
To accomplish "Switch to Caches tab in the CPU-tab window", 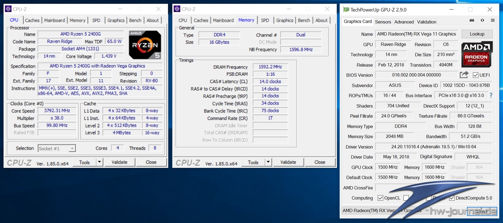I will coord(32,20).
